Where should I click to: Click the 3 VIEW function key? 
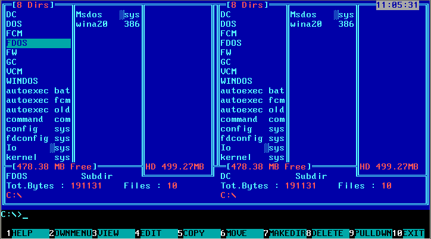(x=113, y=233)
